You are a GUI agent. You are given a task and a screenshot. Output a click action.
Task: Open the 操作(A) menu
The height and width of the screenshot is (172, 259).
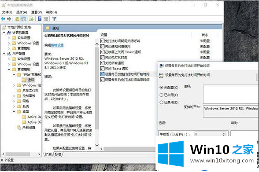(22, 12)
